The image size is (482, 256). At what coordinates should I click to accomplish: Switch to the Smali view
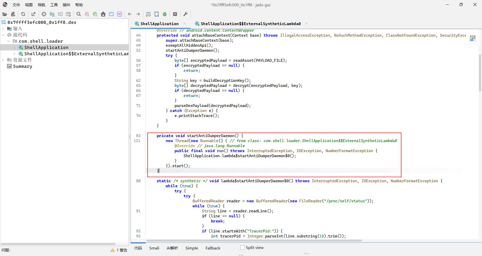click(x=154, y=248)
